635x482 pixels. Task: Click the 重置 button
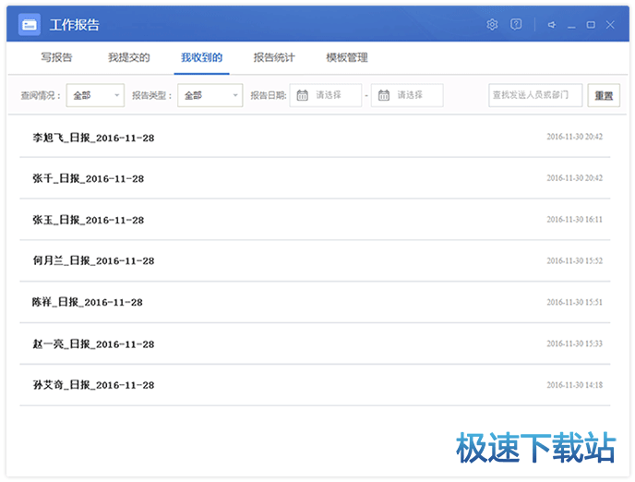[x=604, y=96]
